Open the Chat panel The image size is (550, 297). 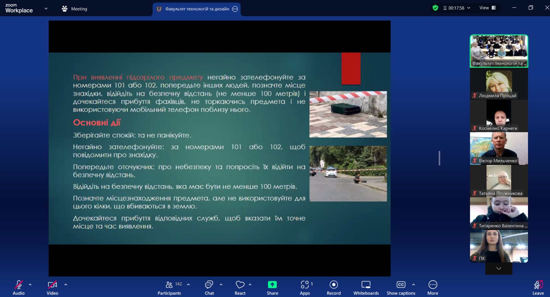(209, 288)
